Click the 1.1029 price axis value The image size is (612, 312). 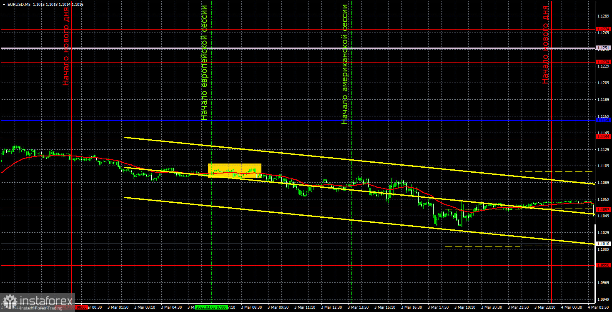point(604,232)
